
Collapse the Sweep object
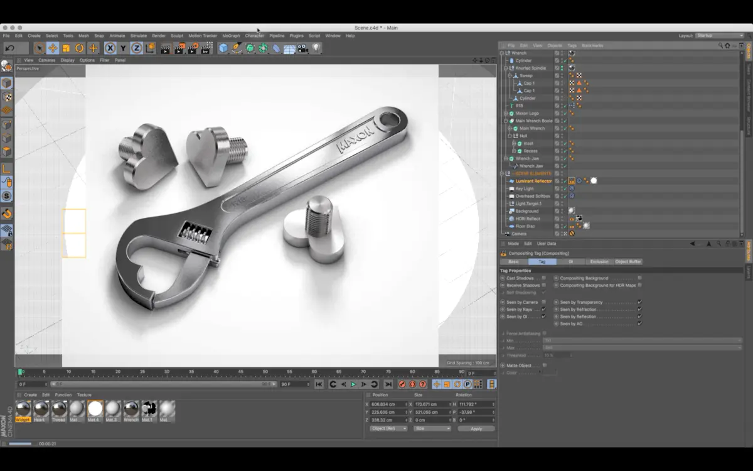(x=510, y=75)
